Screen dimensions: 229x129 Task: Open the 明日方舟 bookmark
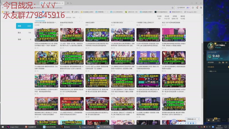pos(131,12)
